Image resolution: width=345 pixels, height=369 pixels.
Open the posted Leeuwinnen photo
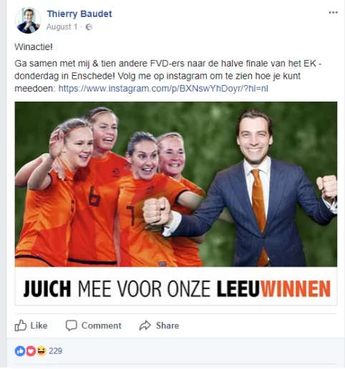pos(176,184)
